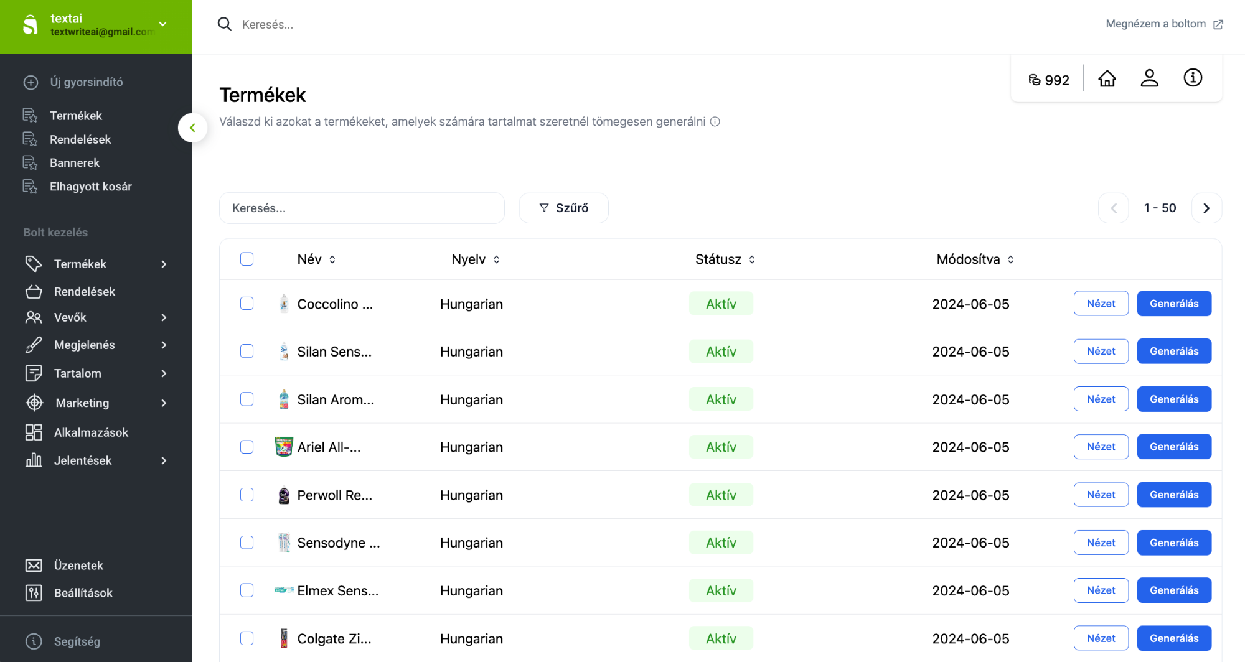
Task: Tick the select-all checkbox in the table header
Action: (x=247, y=259)
